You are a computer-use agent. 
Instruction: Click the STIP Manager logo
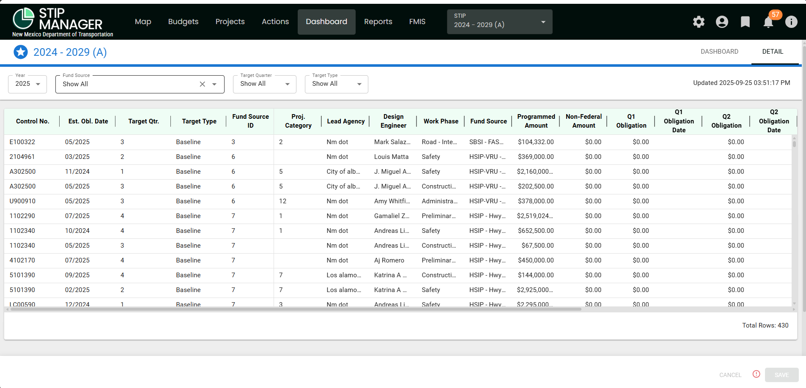coord(63,22)
